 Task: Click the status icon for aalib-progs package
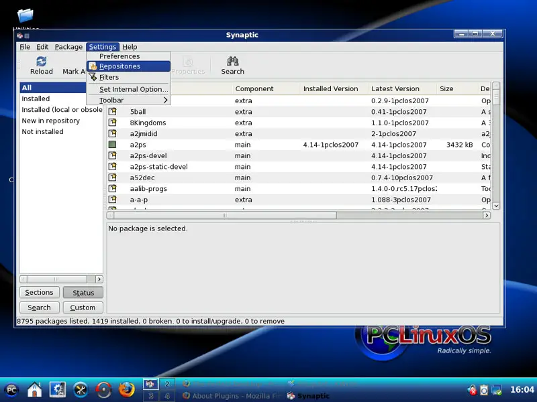[112, 188]
